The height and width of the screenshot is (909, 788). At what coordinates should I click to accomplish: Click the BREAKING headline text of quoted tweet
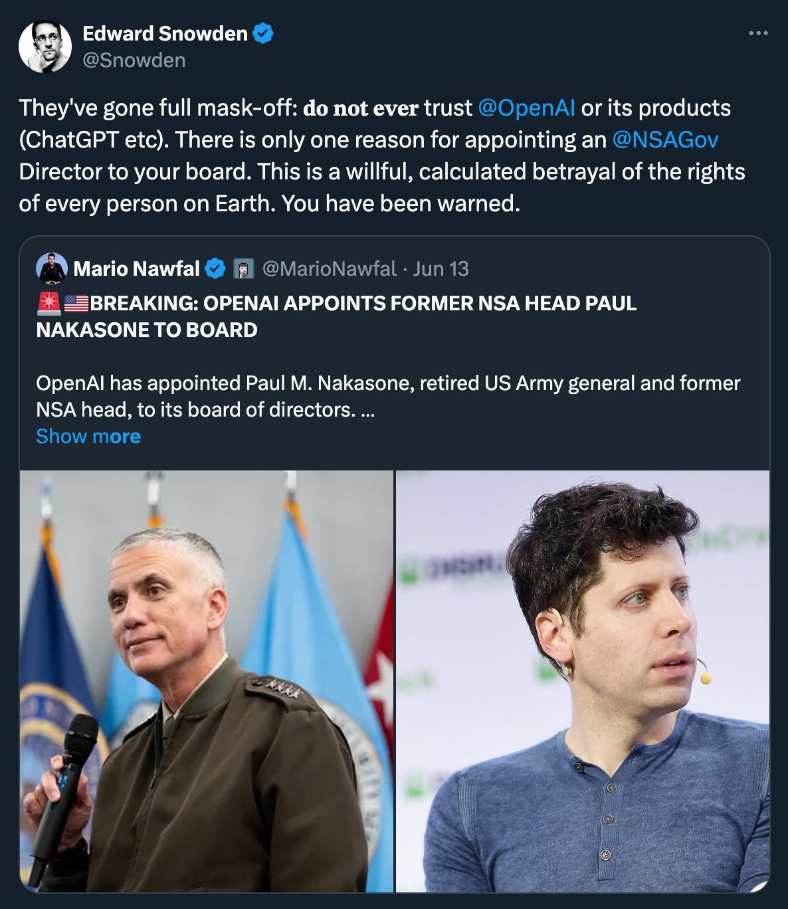pos(337,316)
